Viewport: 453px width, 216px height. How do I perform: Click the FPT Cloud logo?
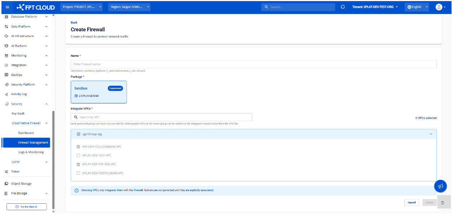click(36, 7)
